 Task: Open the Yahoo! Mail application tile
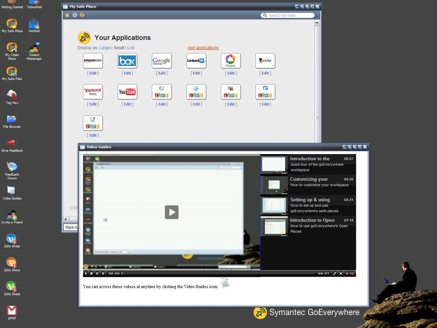coord(93,92)
